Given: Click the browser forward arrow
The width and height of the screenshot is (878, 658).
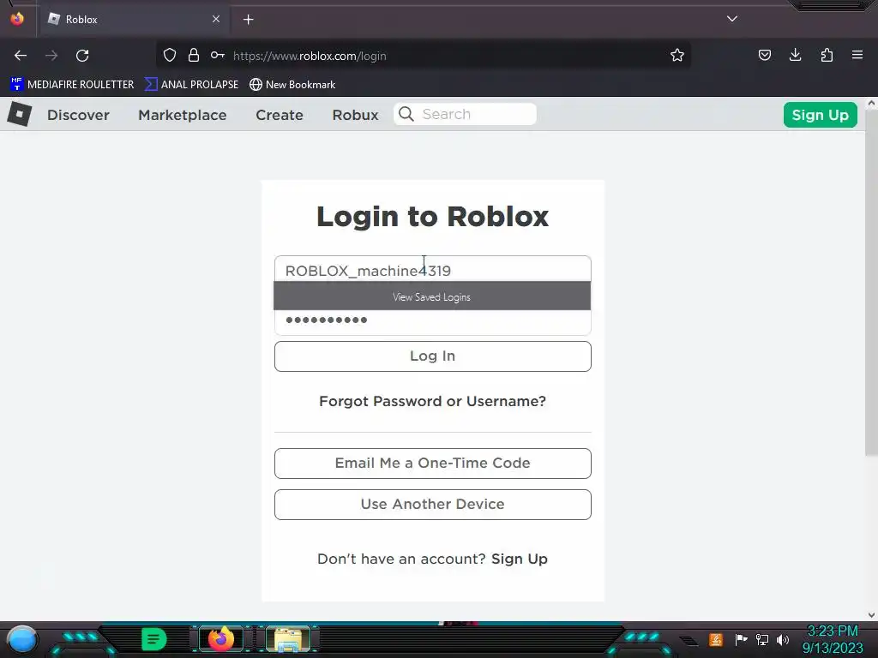Looking at the screenshot, I should coord(51,56).
